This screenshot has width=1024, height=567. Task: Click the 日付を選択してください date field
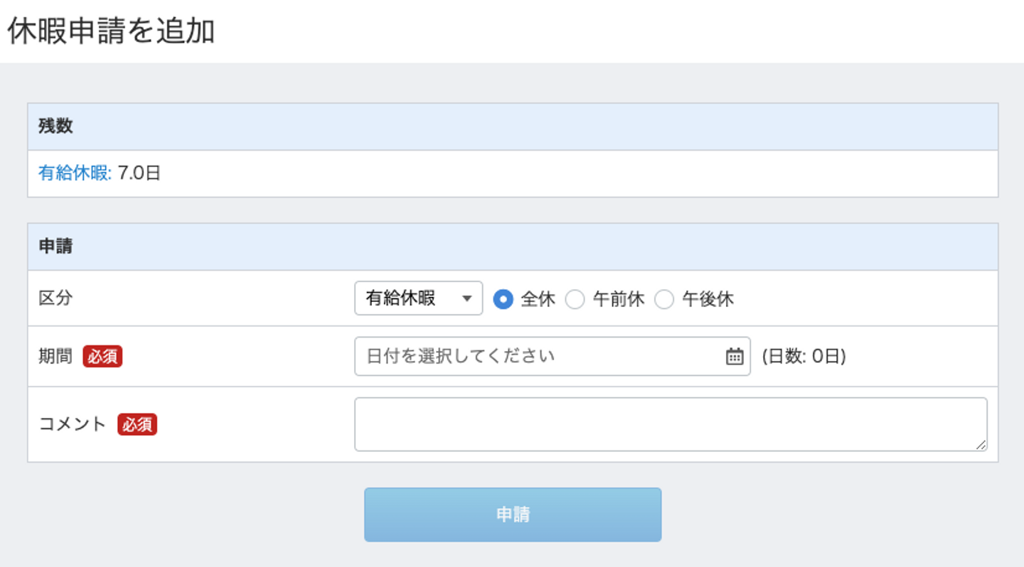click(540, 356)
